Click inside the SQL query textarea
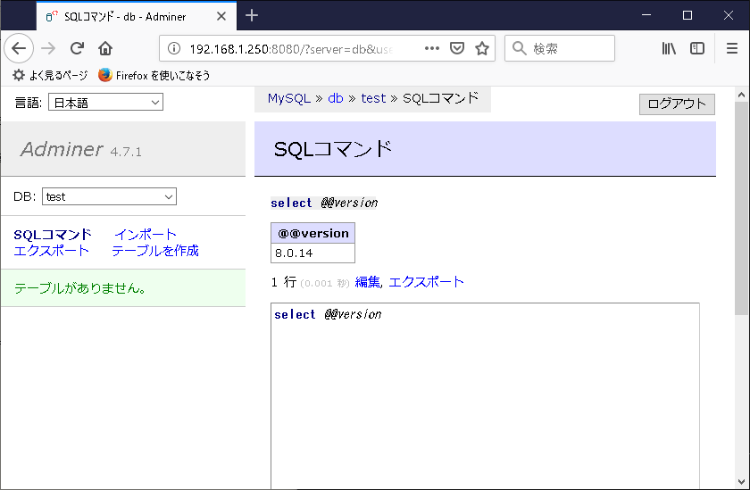The height and width of the screenshot is (490, 750). 485,395
